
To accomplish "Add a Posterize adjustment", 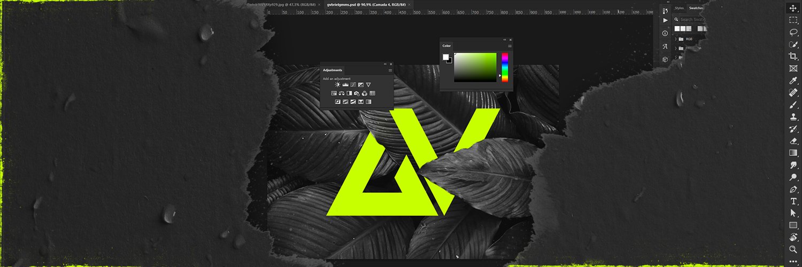I will click(345, 101).
